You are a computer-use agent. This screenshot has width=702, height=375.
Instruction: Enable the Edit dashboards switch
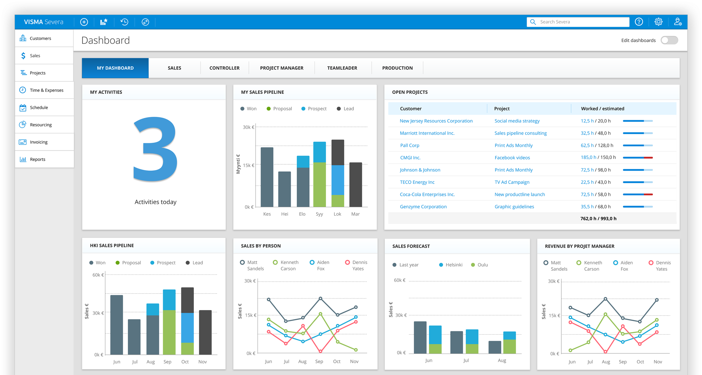point(669,40)
